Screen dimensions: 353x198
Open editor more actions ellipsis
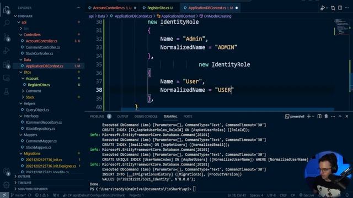tap(347, 8)
